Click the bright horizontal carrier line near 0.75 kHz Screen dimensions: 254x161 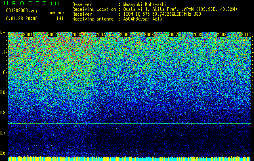(x=129, y=124)
